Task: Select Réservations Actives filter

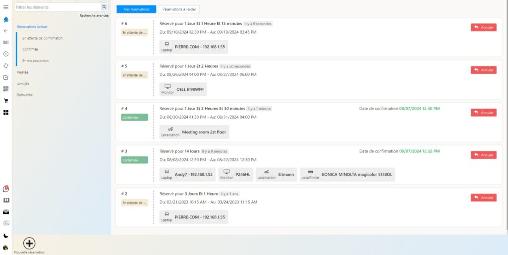Action: 32,27
